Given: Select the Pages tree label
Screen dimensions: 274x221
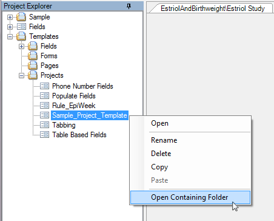Looking at the screenshot, I should tap(50, 66).
